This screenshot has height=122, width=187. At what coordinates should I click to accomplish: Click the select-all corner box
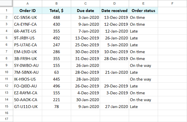6,3
